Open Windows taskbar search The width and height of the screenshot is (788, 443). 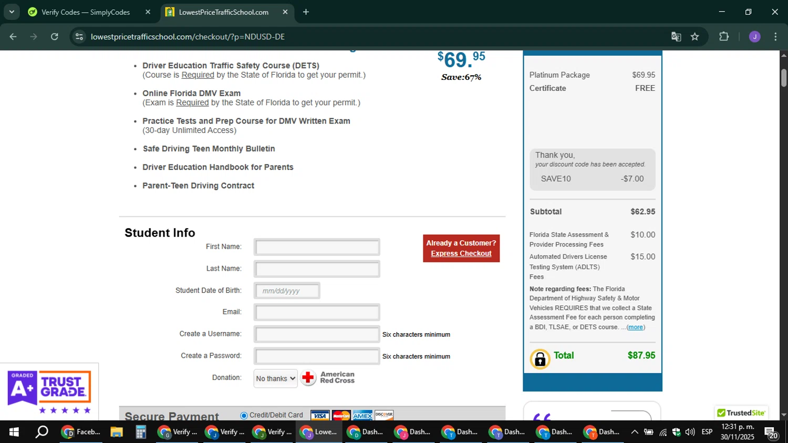pos(42,432)
